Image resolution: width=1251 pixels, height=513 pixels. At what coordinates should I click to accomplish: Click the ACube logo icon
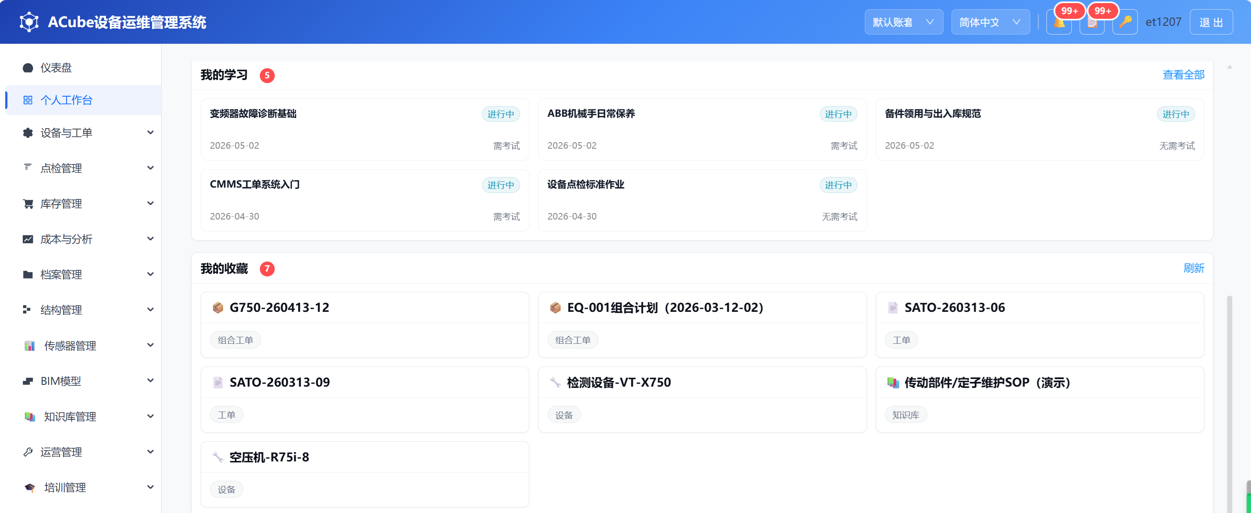tap(29, 22)
